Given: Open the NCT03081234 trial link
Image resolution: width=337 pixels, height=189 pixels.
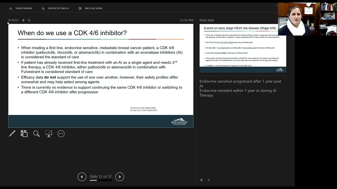Looking at the screenshot, I should 249,48.
